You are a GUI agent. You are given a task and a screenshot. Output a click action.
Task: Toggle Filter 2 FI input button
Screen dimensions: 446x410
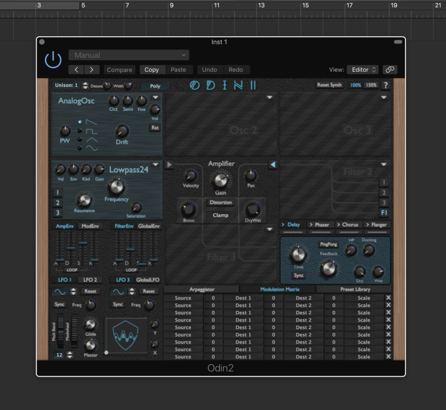pyautogui.click(x=384, y=213)
